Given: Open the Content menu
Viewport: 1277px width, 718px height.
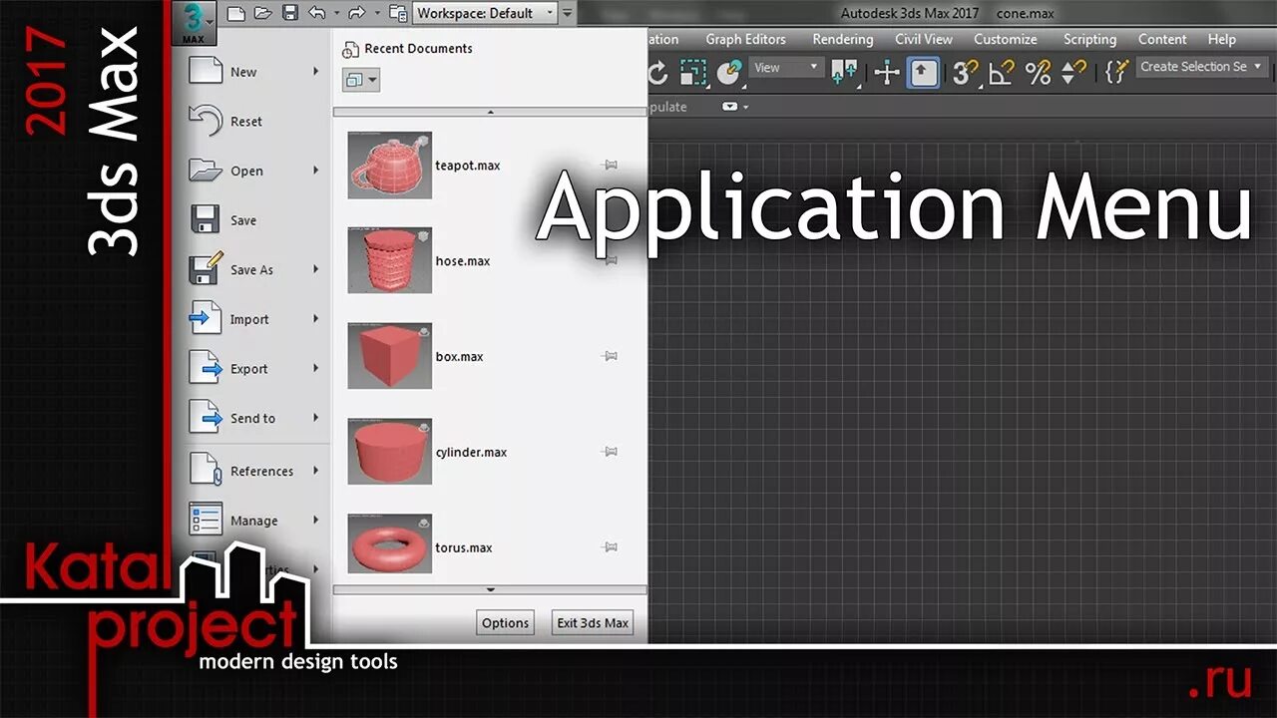Looking at the screenshot, I should (1162, 39).
